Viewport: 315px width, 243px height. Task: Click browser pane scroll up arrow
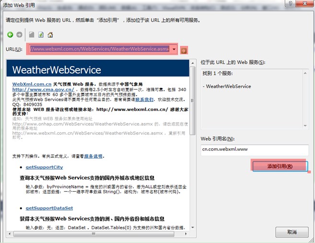(x=192, y=63)
